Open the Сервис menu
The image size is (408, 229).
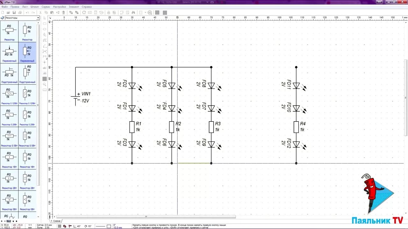click(x=46, y=7)
